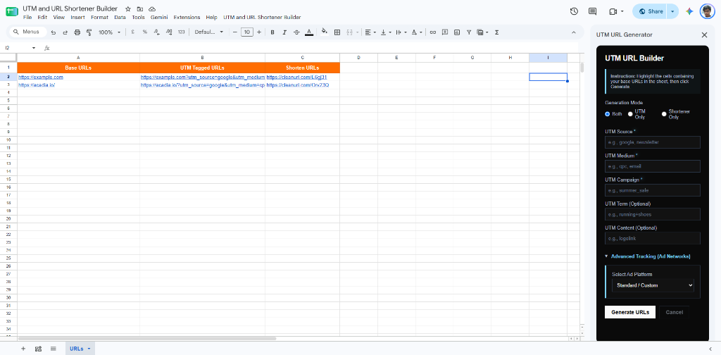Open the Data menu
Viewport: 721px width, 355px height.
click(x=120, y=17)
